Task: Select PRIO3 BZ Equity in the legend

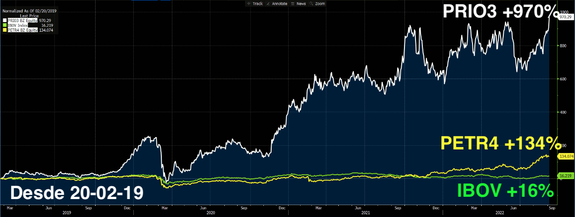Action: (x=23, y=20)
